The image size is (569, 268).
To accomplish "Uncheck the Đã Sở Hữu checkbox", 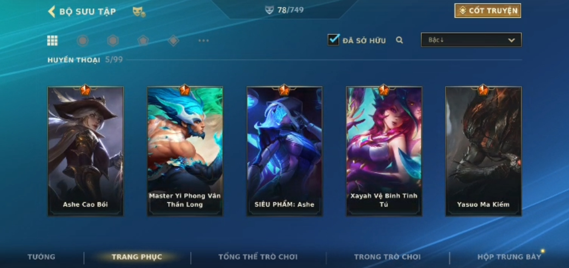I will (x=333, y=39).
